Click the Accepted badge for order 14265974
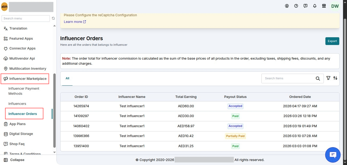Image resolution: width=347 pixels, height=165 pixels. coord(235,106)
